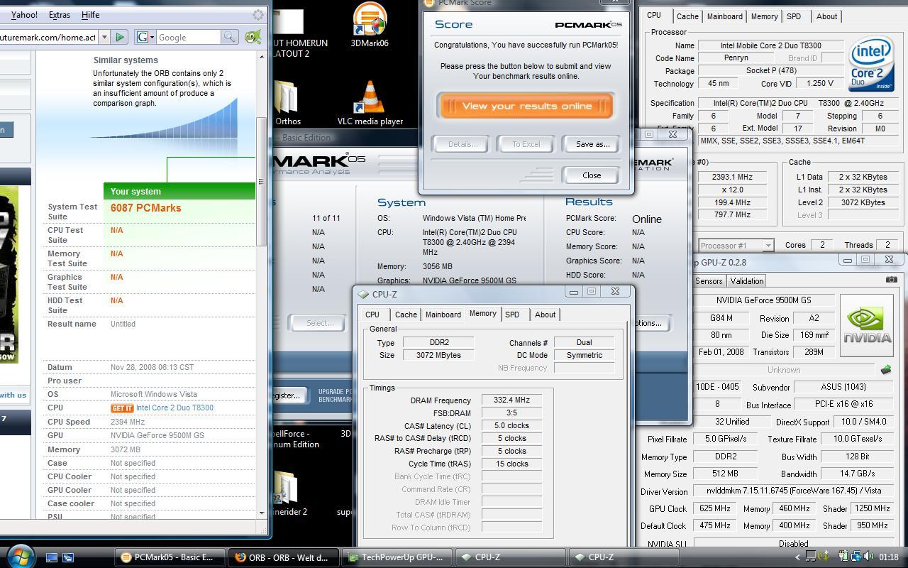Click View your results online button
The height and width of the screenshot is (568, 908).
[x=526, y=106]
